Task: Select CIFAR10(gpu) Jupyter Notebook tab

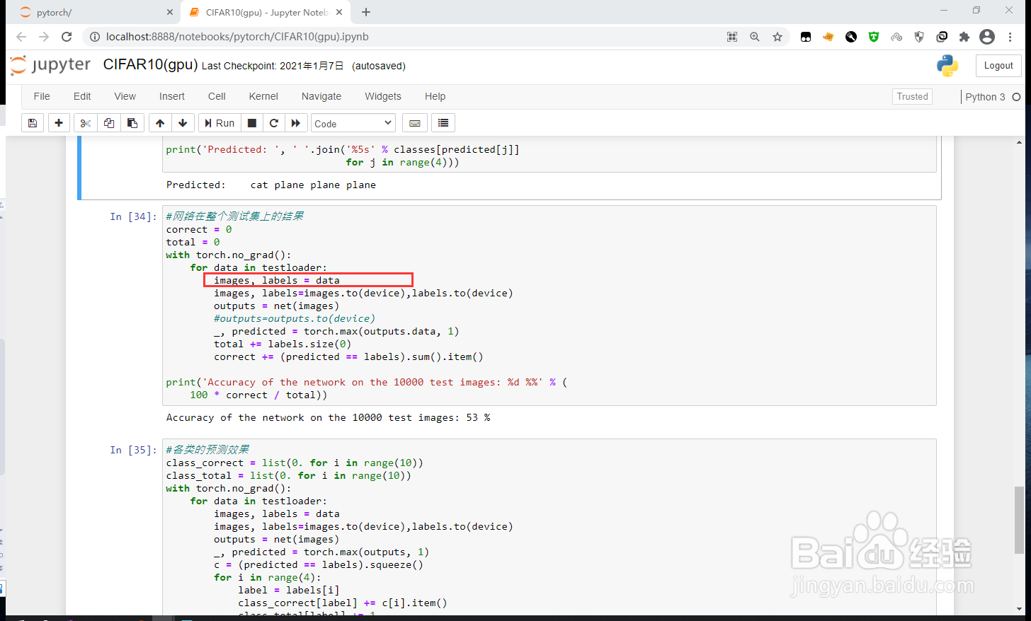Action: pos(266,12)
